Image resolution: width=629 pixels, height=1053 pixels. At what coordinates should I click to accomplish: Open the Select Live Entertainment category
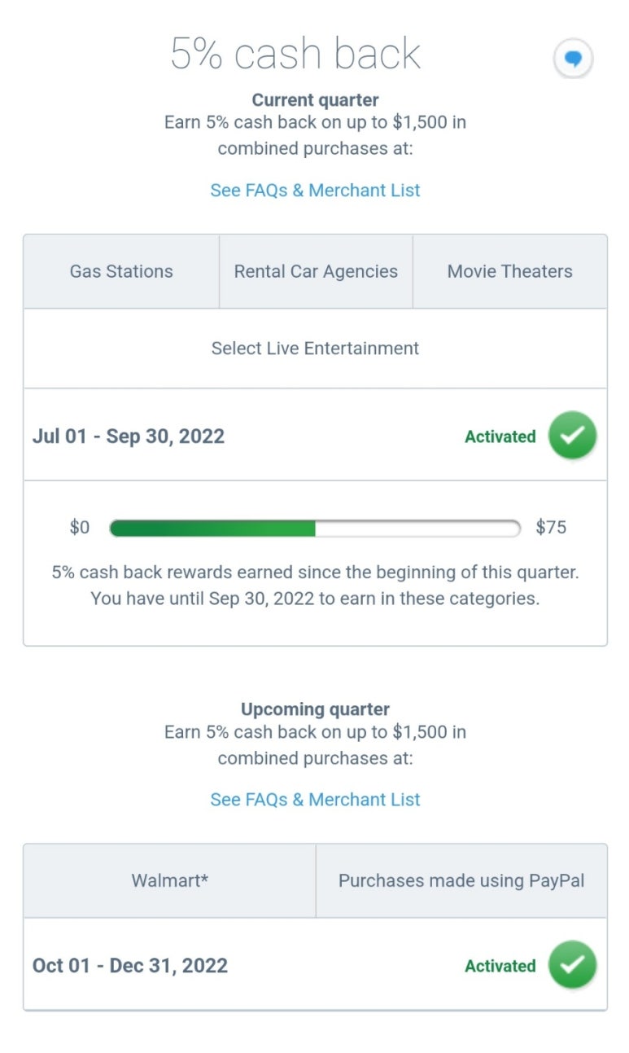pos(315,349)
